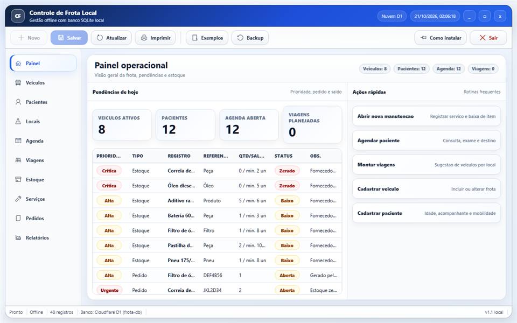The image size is (517, 323).
Task: Click the Agenda: 12 summary chip
Action: (449, 68)
